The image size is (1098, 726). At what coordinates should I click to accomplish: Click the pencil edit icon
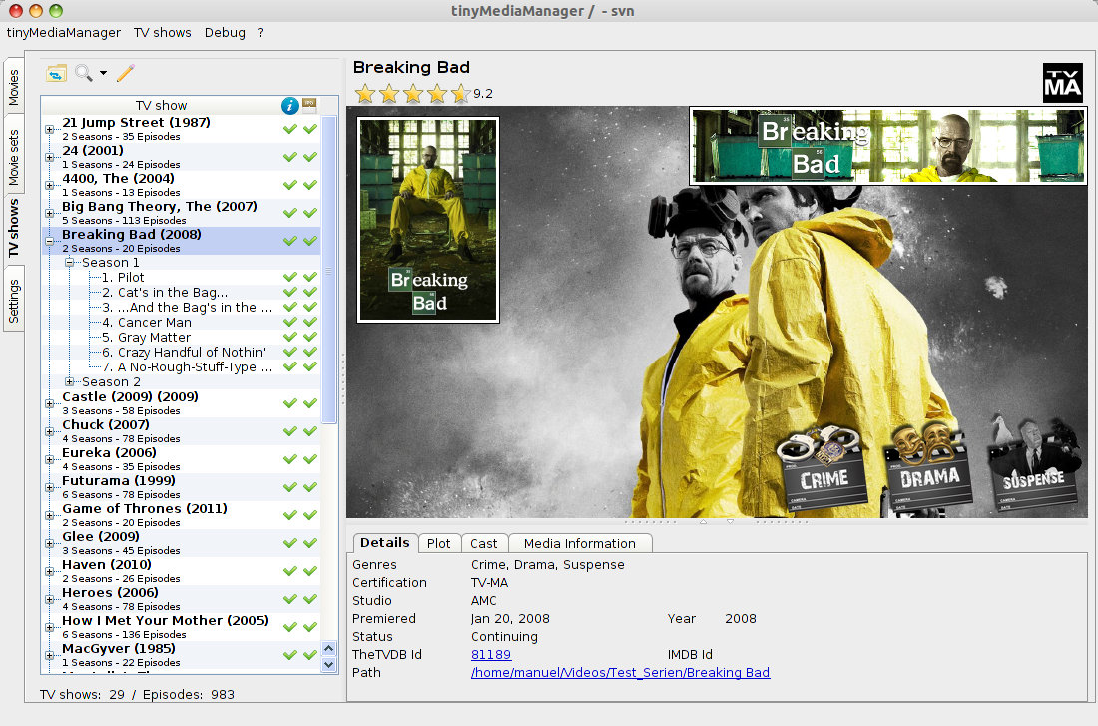(x=126, y=73)
